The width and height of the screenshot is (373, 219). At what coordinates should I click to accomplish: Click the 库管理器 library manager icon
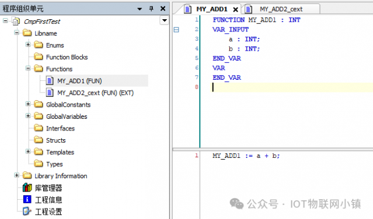(27, 188)
